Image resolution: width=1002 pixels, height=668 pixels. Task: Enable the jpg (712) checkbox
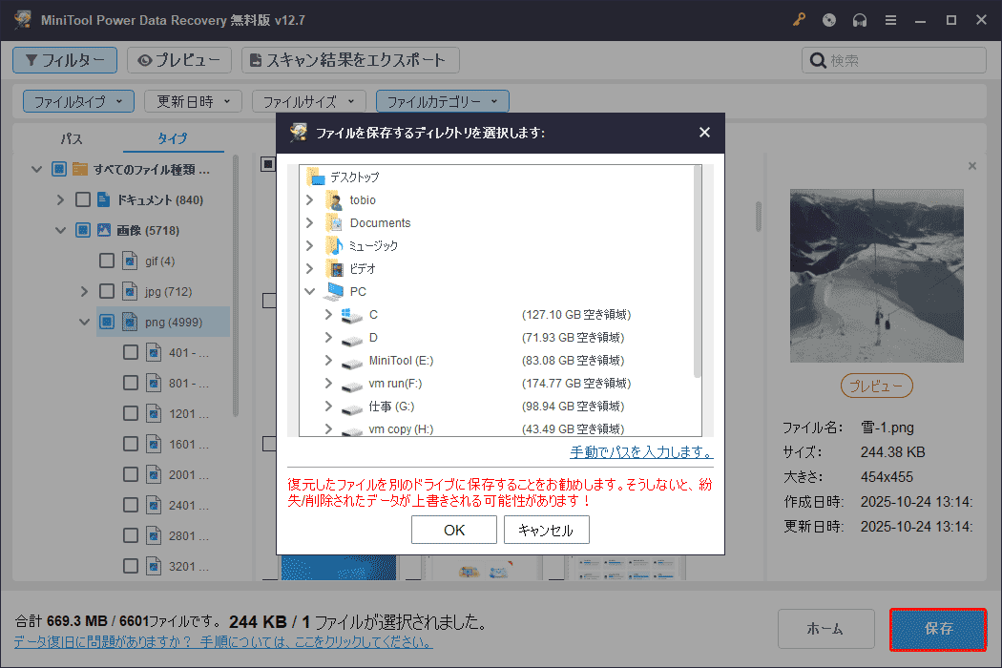[108, 291]
